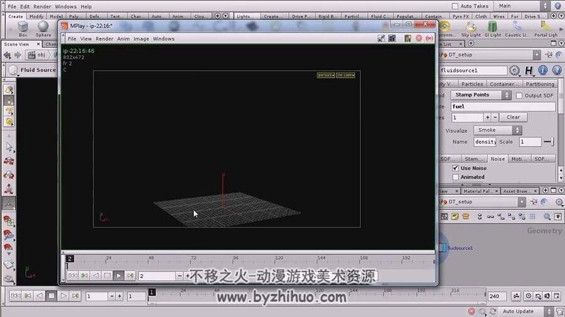Screen dimensions: 565x317
Task: Click the realtime clock icon near timeline
Action: tap(528, 296)
